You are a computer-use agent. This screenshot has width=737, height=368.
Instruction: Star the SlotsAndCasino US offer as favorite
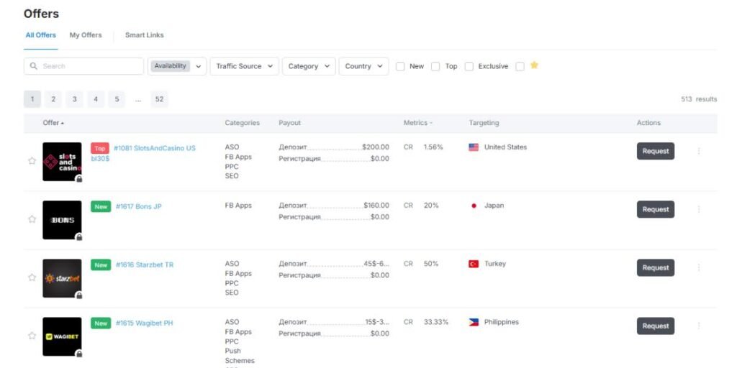32,161
